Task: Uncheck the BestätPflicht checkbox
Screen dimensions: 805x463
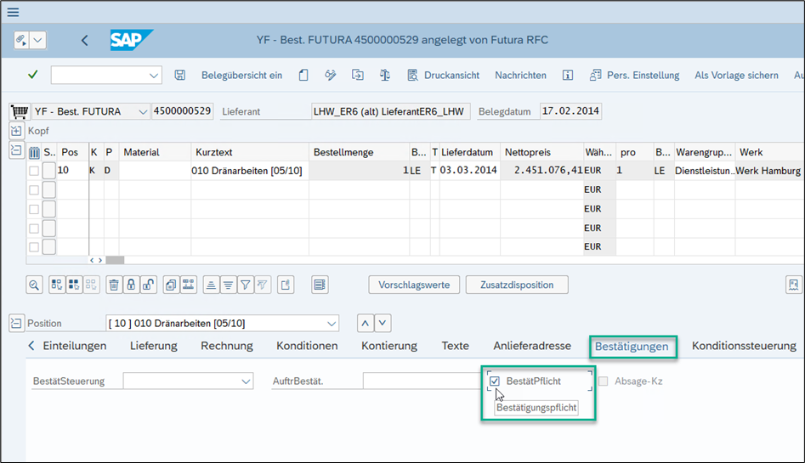Action: pyautogui.click(x=495, y=381)
